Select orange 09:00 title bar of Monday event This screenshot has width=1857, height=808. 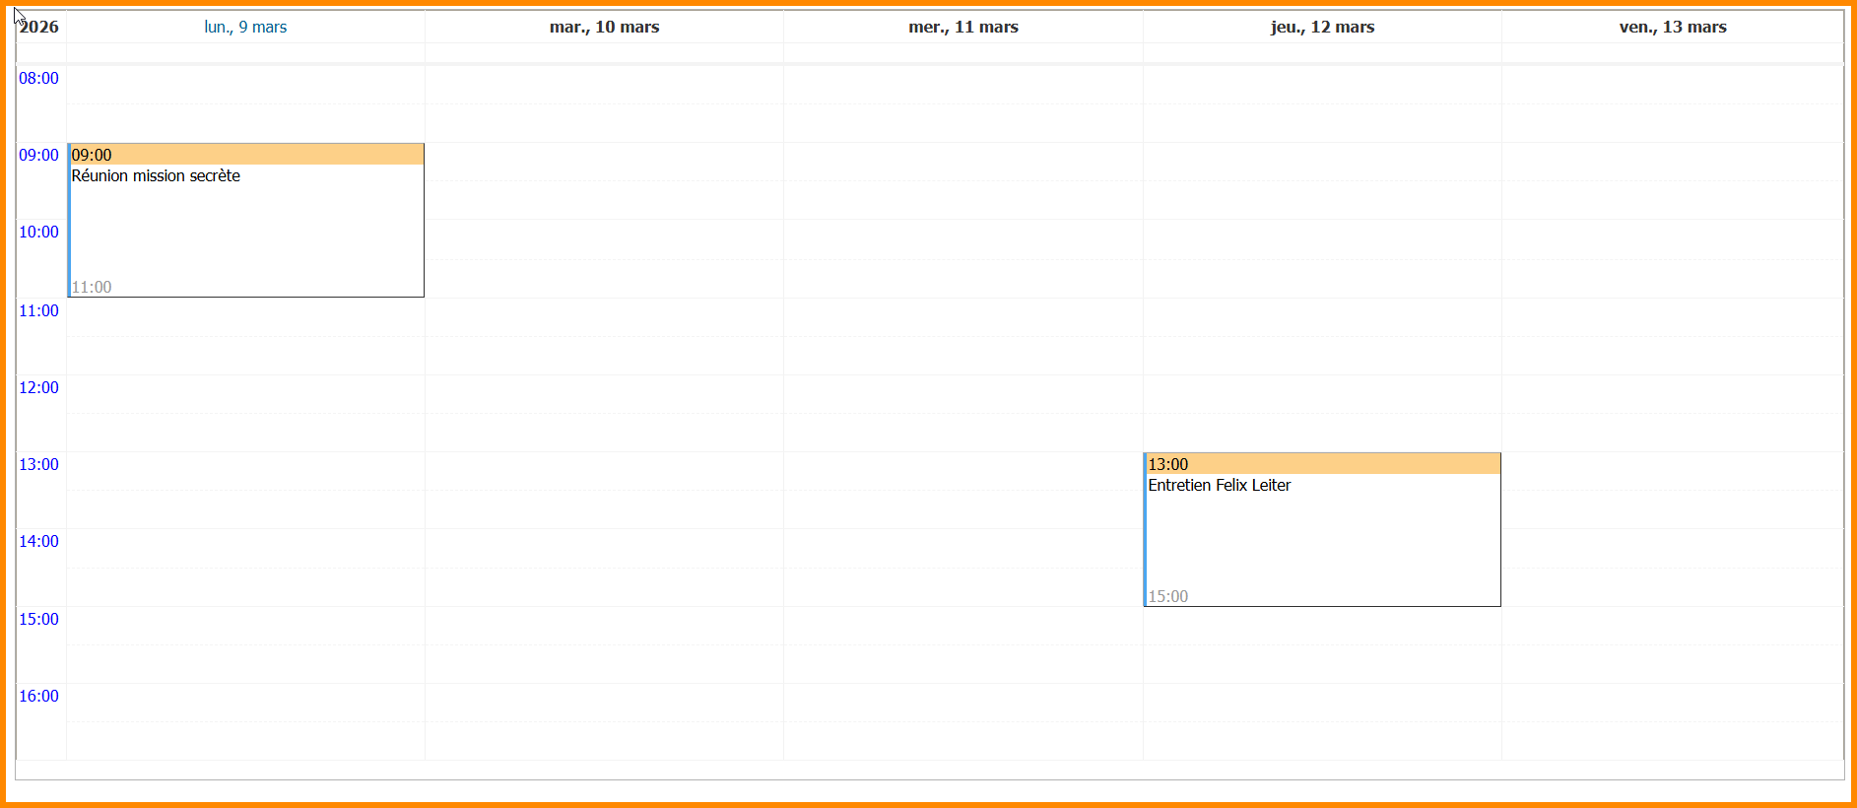point(246,155)
